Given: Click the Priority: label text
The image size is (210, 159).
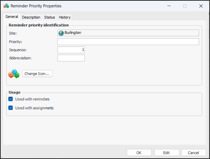Looking at the screenshot, I should tap(16, 42).
